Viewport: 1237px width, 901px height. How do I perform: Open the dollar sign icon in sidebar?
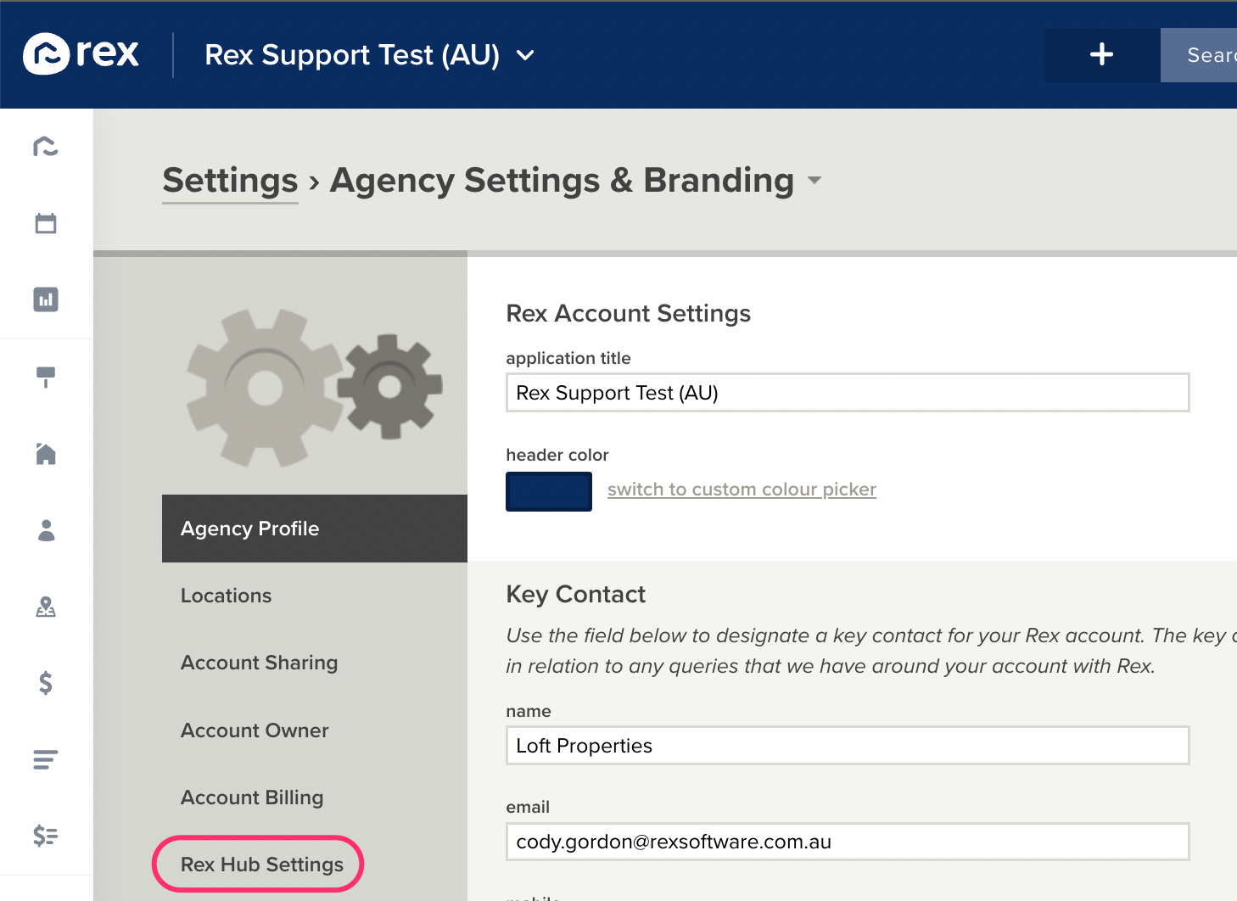pyautogui.click(x=46, y=682)
